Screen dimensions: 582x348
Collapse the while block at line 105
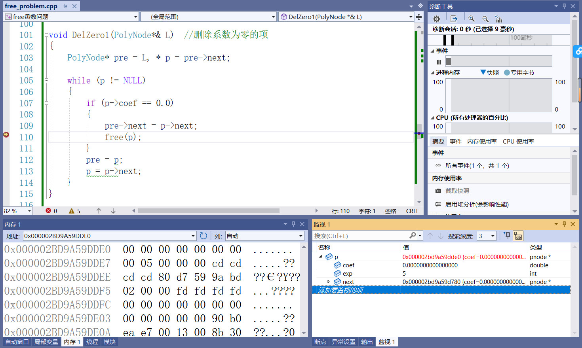[x=46, y=80]
